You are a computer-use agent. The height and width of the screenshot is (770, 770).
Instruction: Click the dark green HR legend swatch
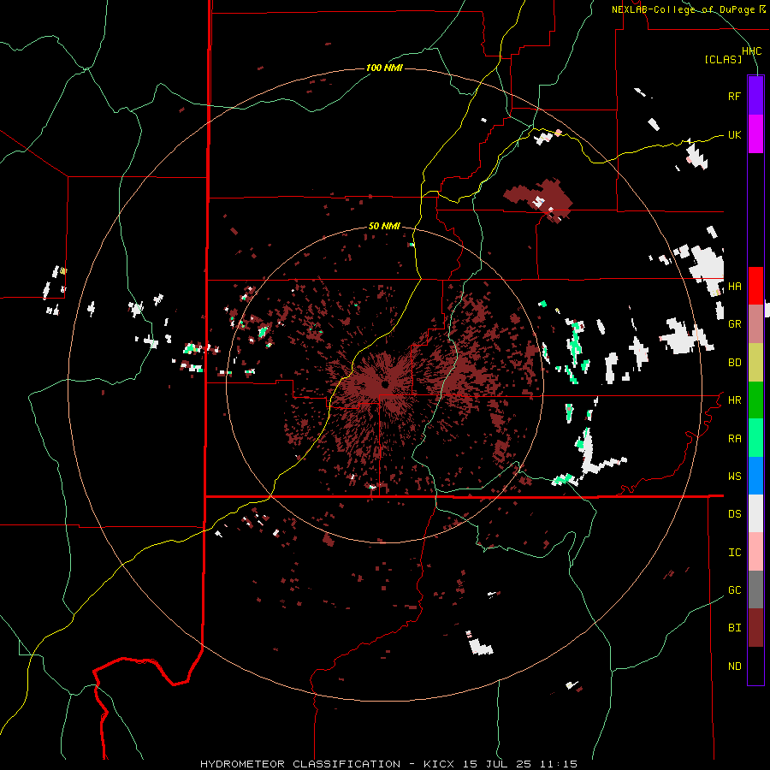755,400
